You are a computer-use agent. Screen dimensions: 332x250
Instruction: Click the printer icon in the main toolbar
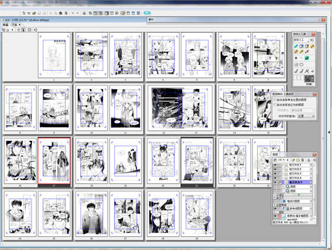coord(84,13)
